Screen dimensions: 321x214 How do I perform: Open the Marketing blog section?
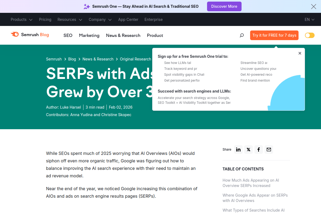(89, 35)
